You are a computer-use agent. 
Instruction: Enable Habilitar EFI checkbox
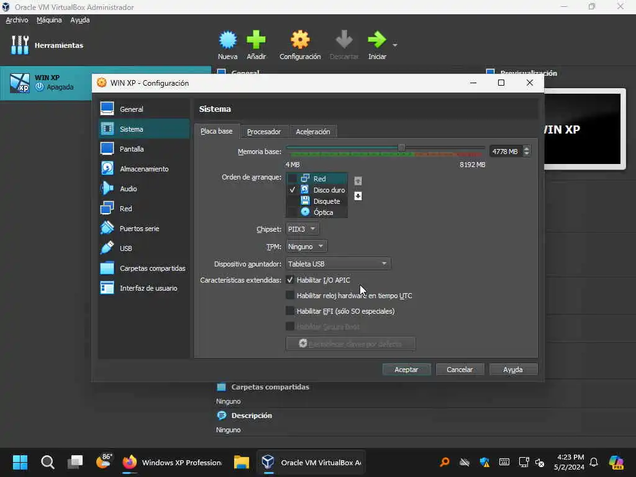click(289, 311)
